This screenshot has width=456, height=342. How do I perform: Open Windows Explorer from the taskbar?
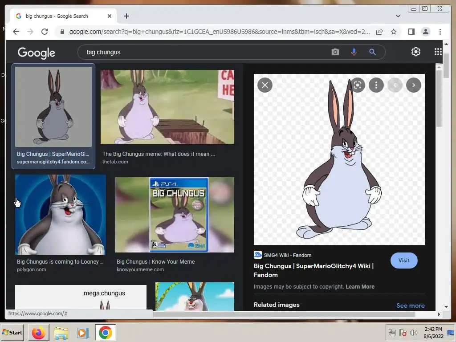click(x=61, y=333)
